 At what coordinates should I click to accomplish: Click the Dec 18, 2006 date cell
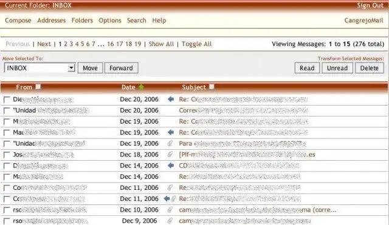coord(139,155)
